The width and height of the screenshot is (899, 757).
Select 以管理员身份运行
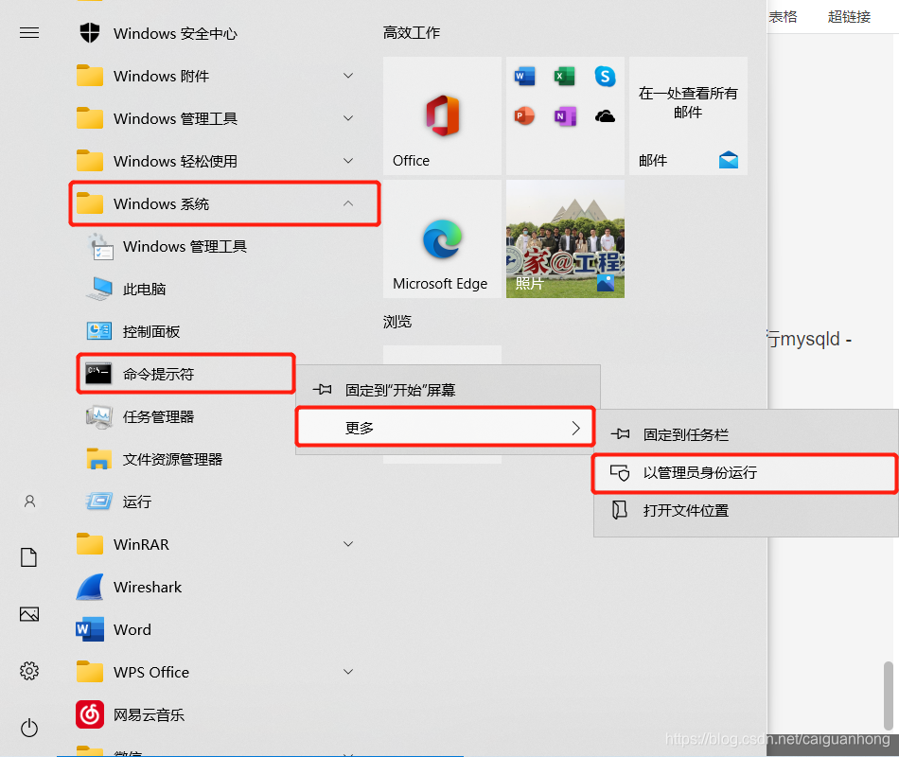(x=744, y=473)
